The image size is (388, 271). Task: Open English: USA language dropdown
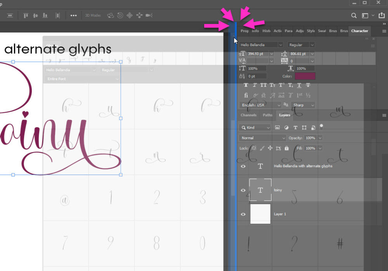[260, 105]
